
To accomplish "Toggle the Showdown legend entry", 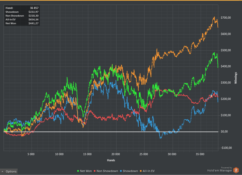I will coord(129,171).
